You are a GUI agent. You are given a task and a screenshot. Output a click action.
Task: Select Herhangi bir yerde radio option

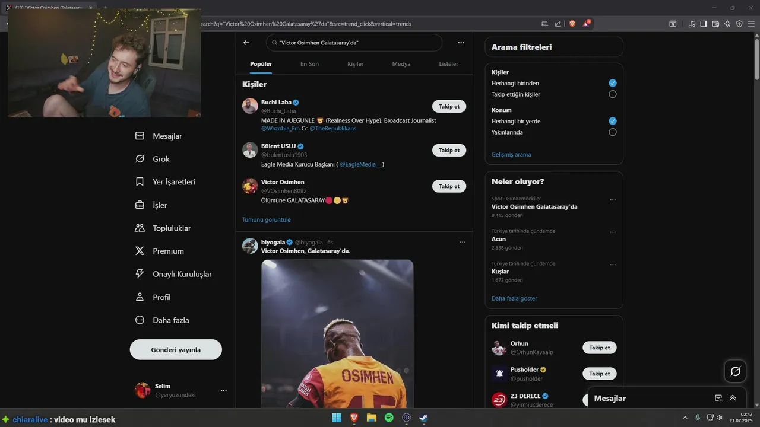613,121
